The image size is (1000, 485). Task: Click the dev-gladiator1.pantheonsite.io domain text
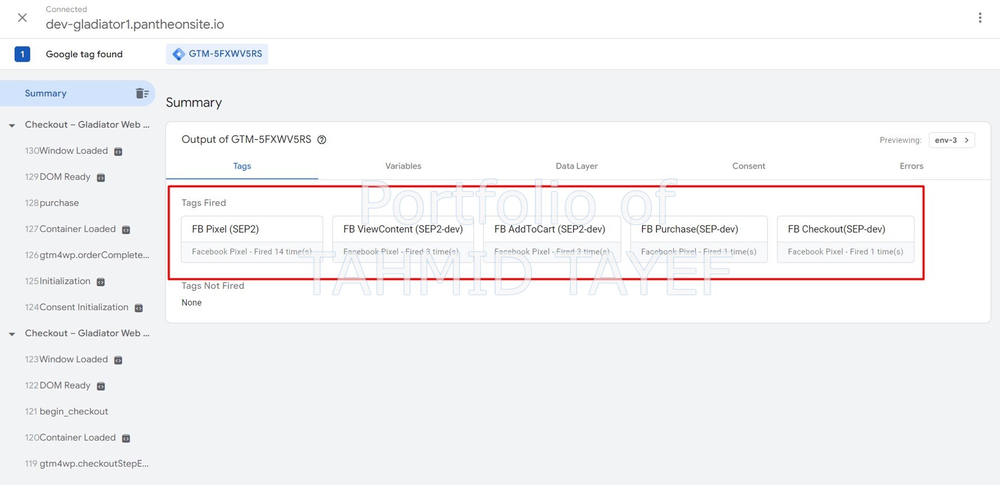135,25
